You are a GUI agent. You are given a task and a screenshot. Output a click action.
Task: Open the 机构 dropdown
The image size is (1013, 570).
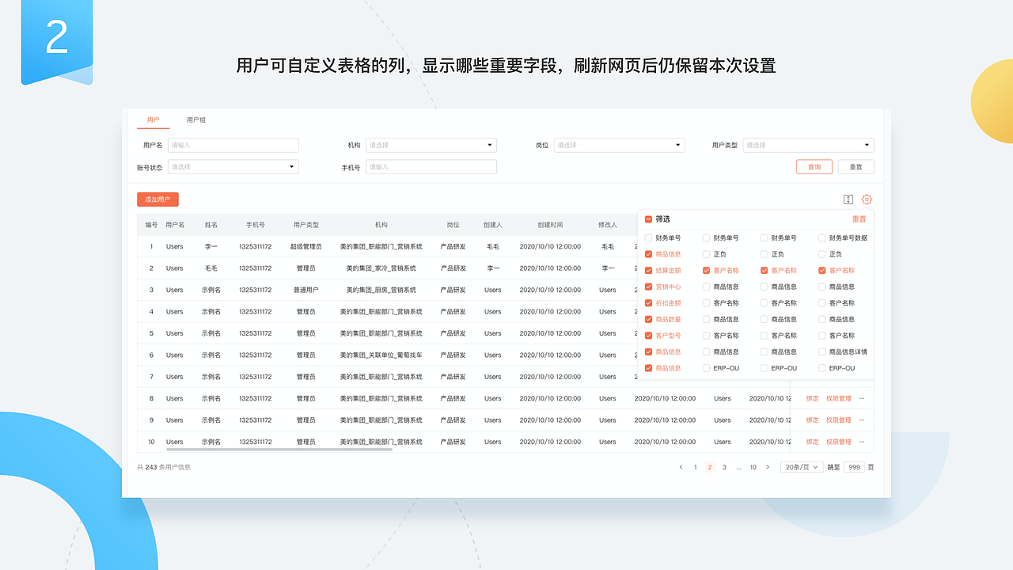pos(431,145)
